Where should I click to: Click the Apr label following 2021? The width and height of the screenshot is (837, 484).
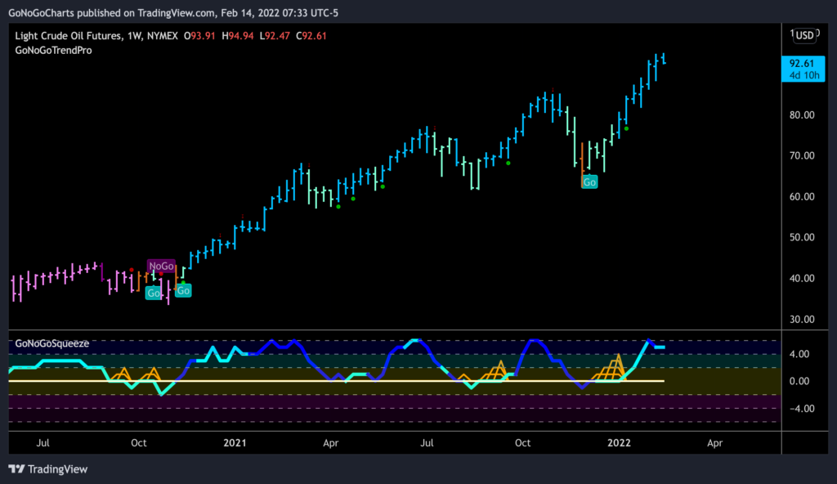[x=330, y=443]
